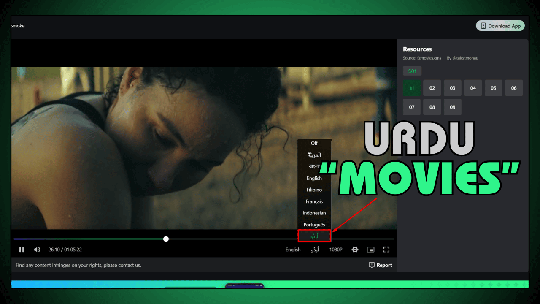Play episode 05
Screen dimensions: 540x304
click(493, 88)
